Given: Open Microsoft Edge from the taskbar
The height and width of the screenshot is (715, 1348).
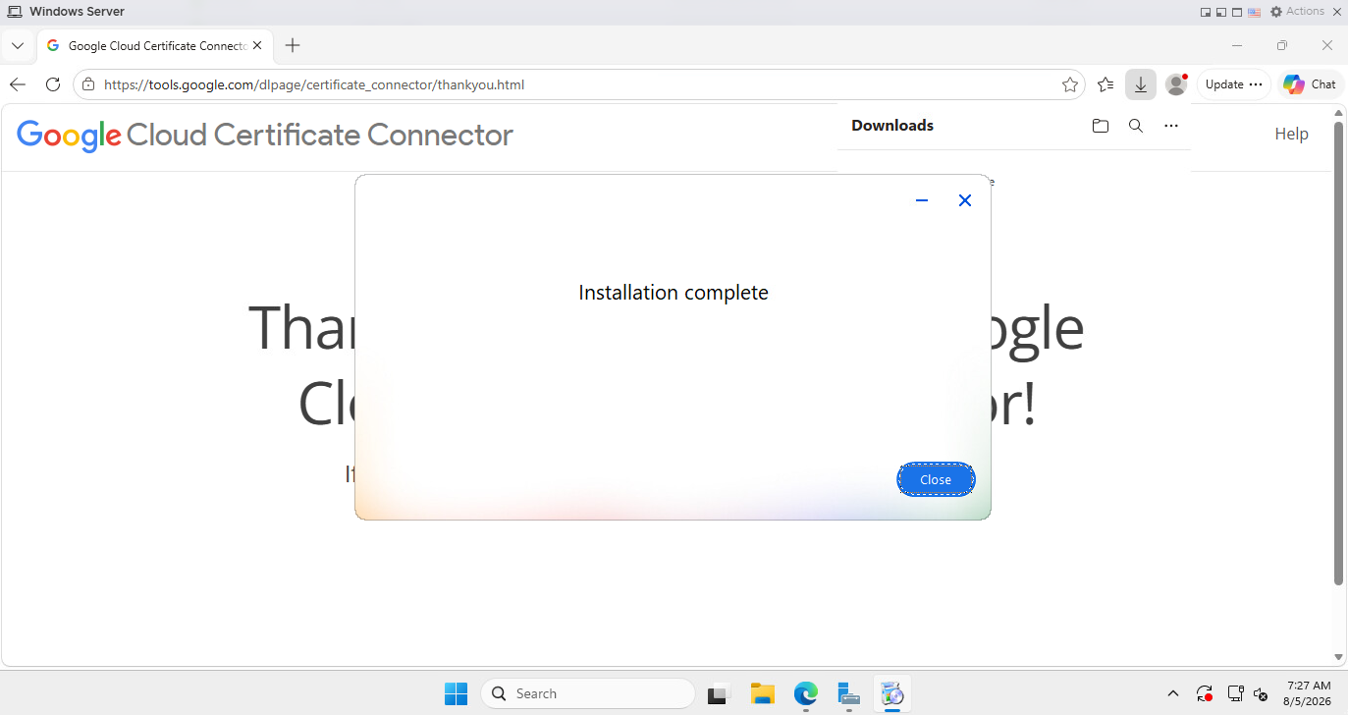Looking at the screenshot, I should pos(806,693).
